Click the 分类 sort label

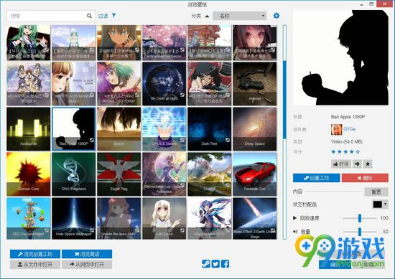click(x=196, y=16)
